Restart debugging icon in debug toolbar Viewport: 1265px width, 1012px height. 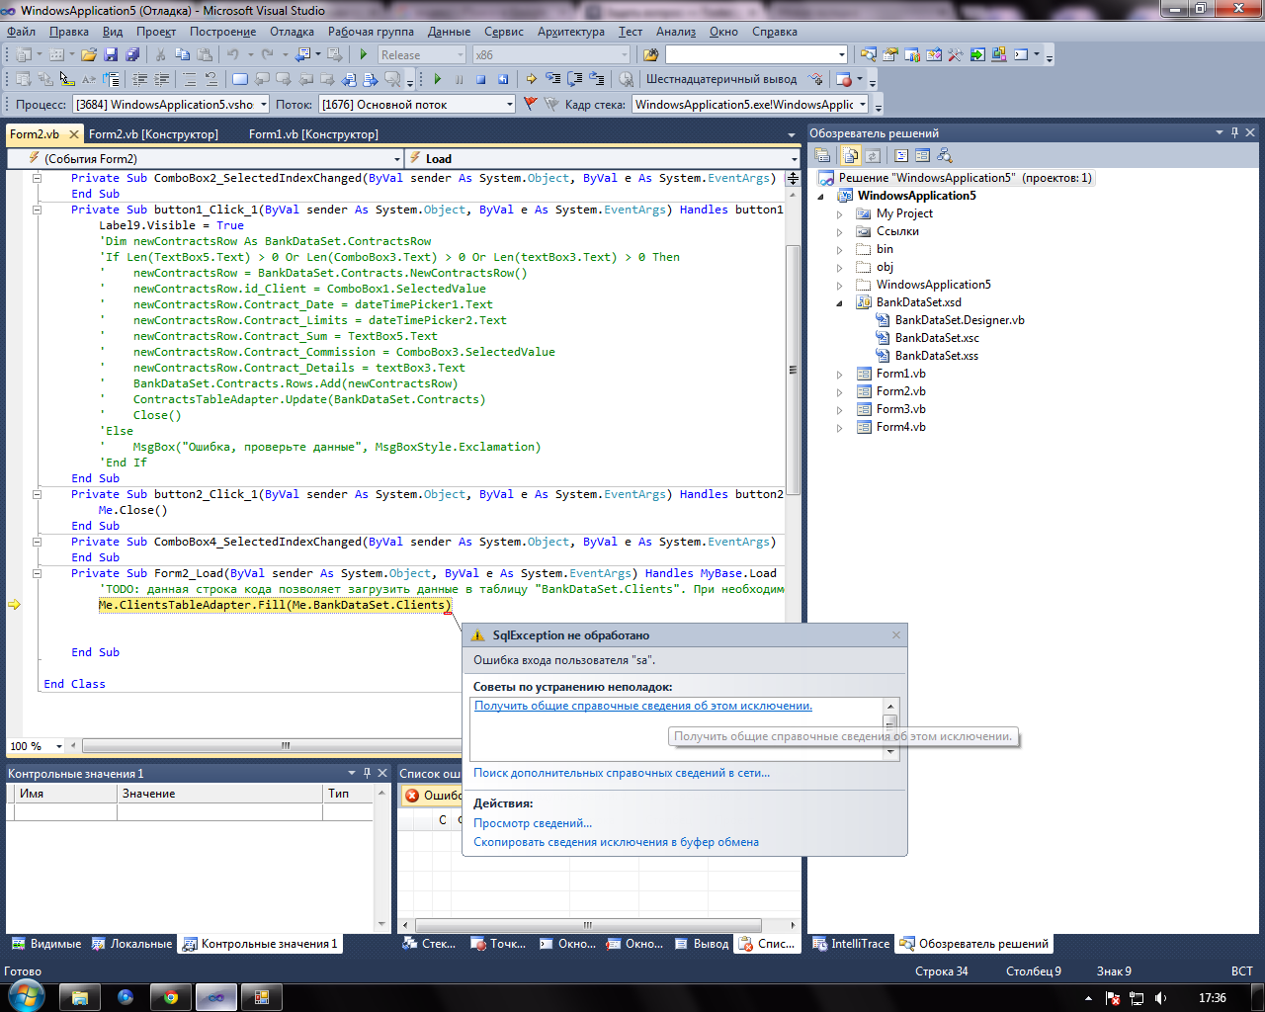click(502, 79)
